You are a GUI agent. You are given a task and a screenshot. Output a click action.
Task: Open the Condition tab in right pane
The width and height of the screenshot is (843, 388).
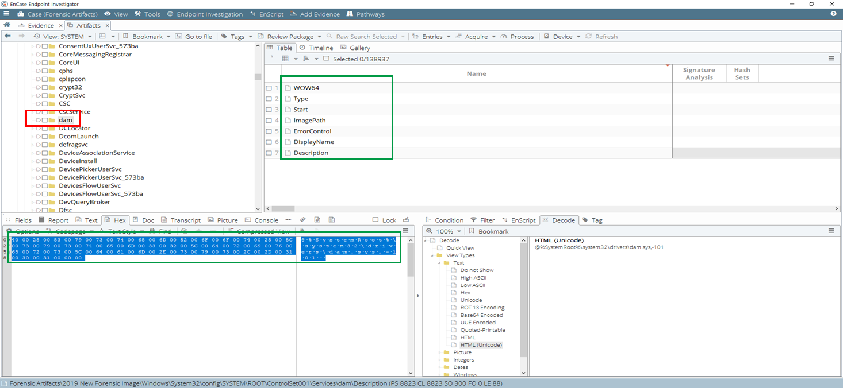coord(444,220)
